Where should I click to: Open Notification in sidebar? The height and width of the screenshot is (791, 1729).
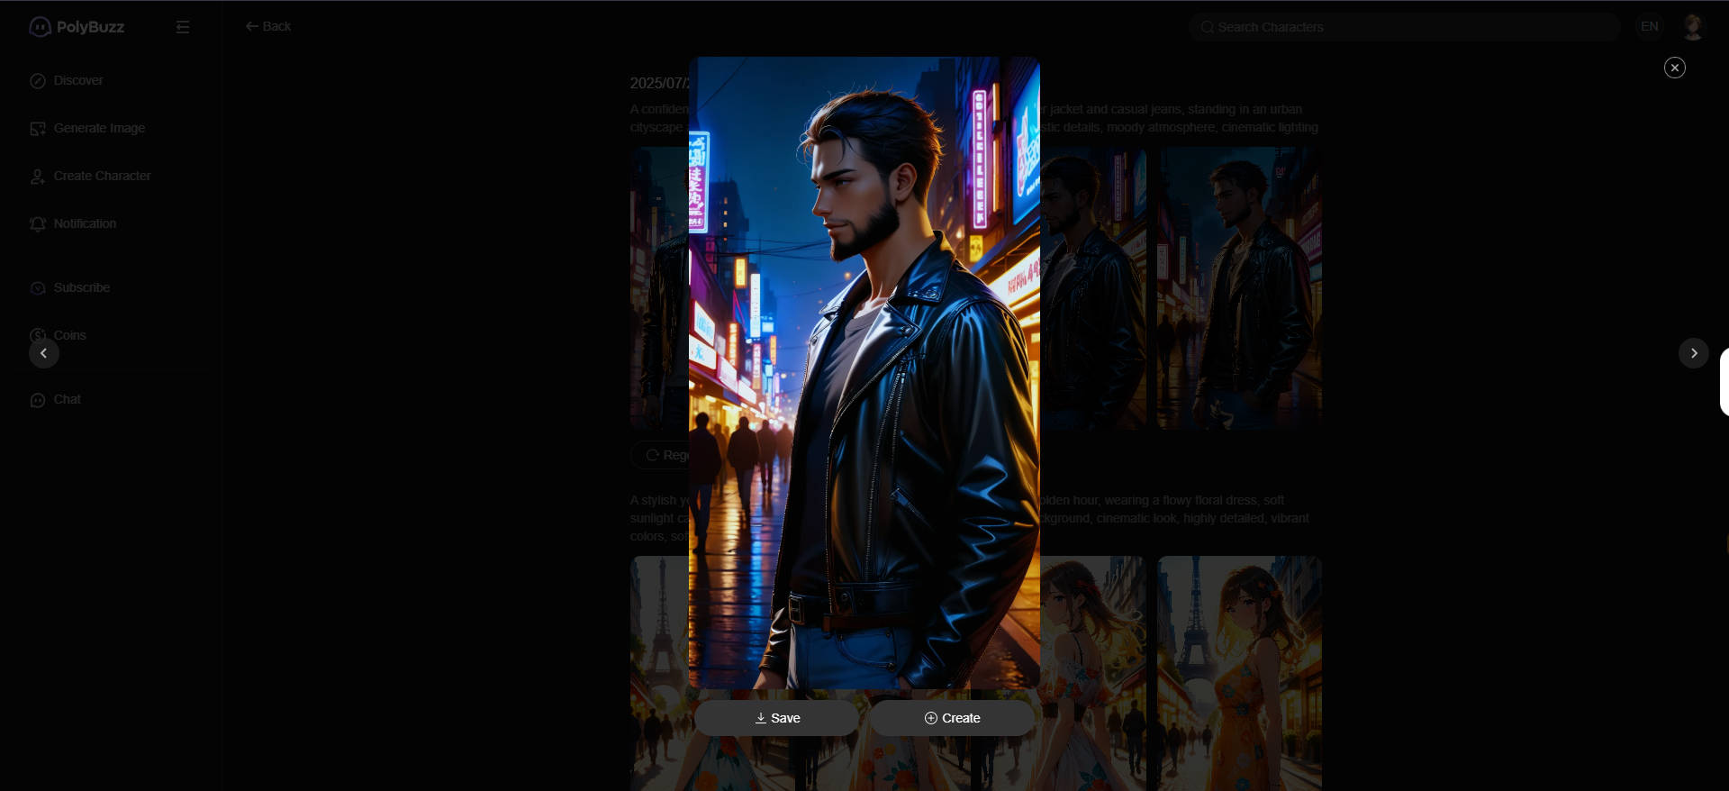click(85, 223)
